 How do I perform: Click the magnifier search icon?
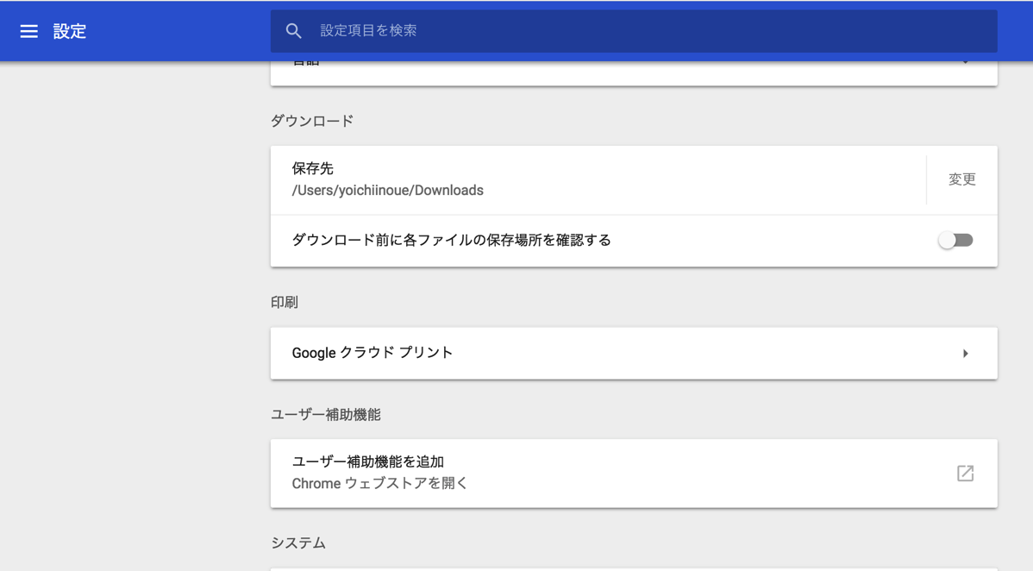[x=293, y=31]
